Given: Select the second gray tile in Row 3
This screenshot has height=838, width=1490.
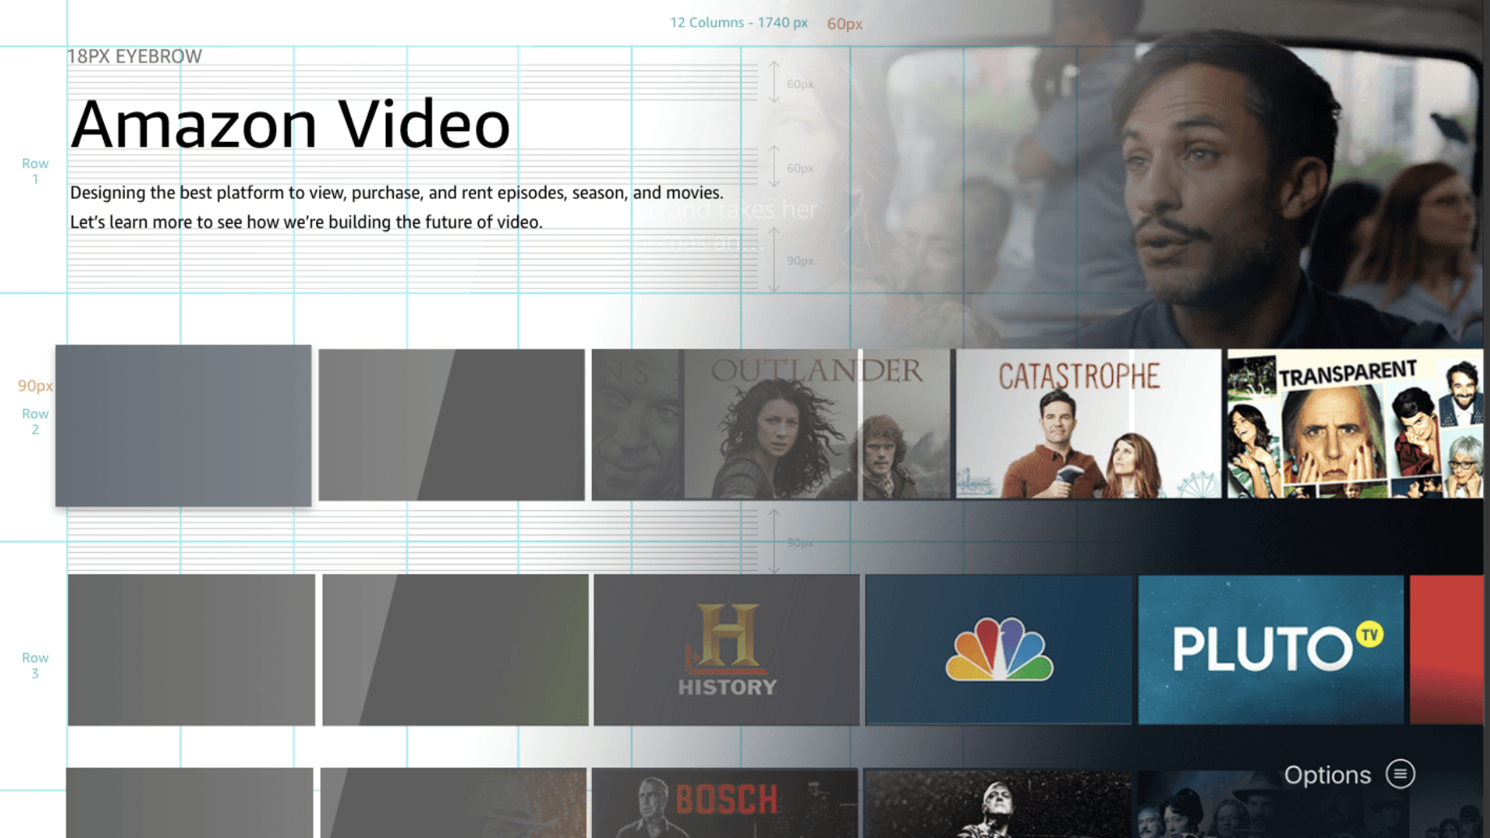Looking at the screenshot, I should click(456, 650).
